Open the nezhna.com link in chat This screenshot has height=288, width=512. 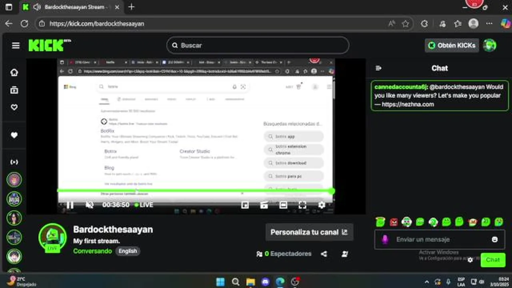[x=408, y=104]
